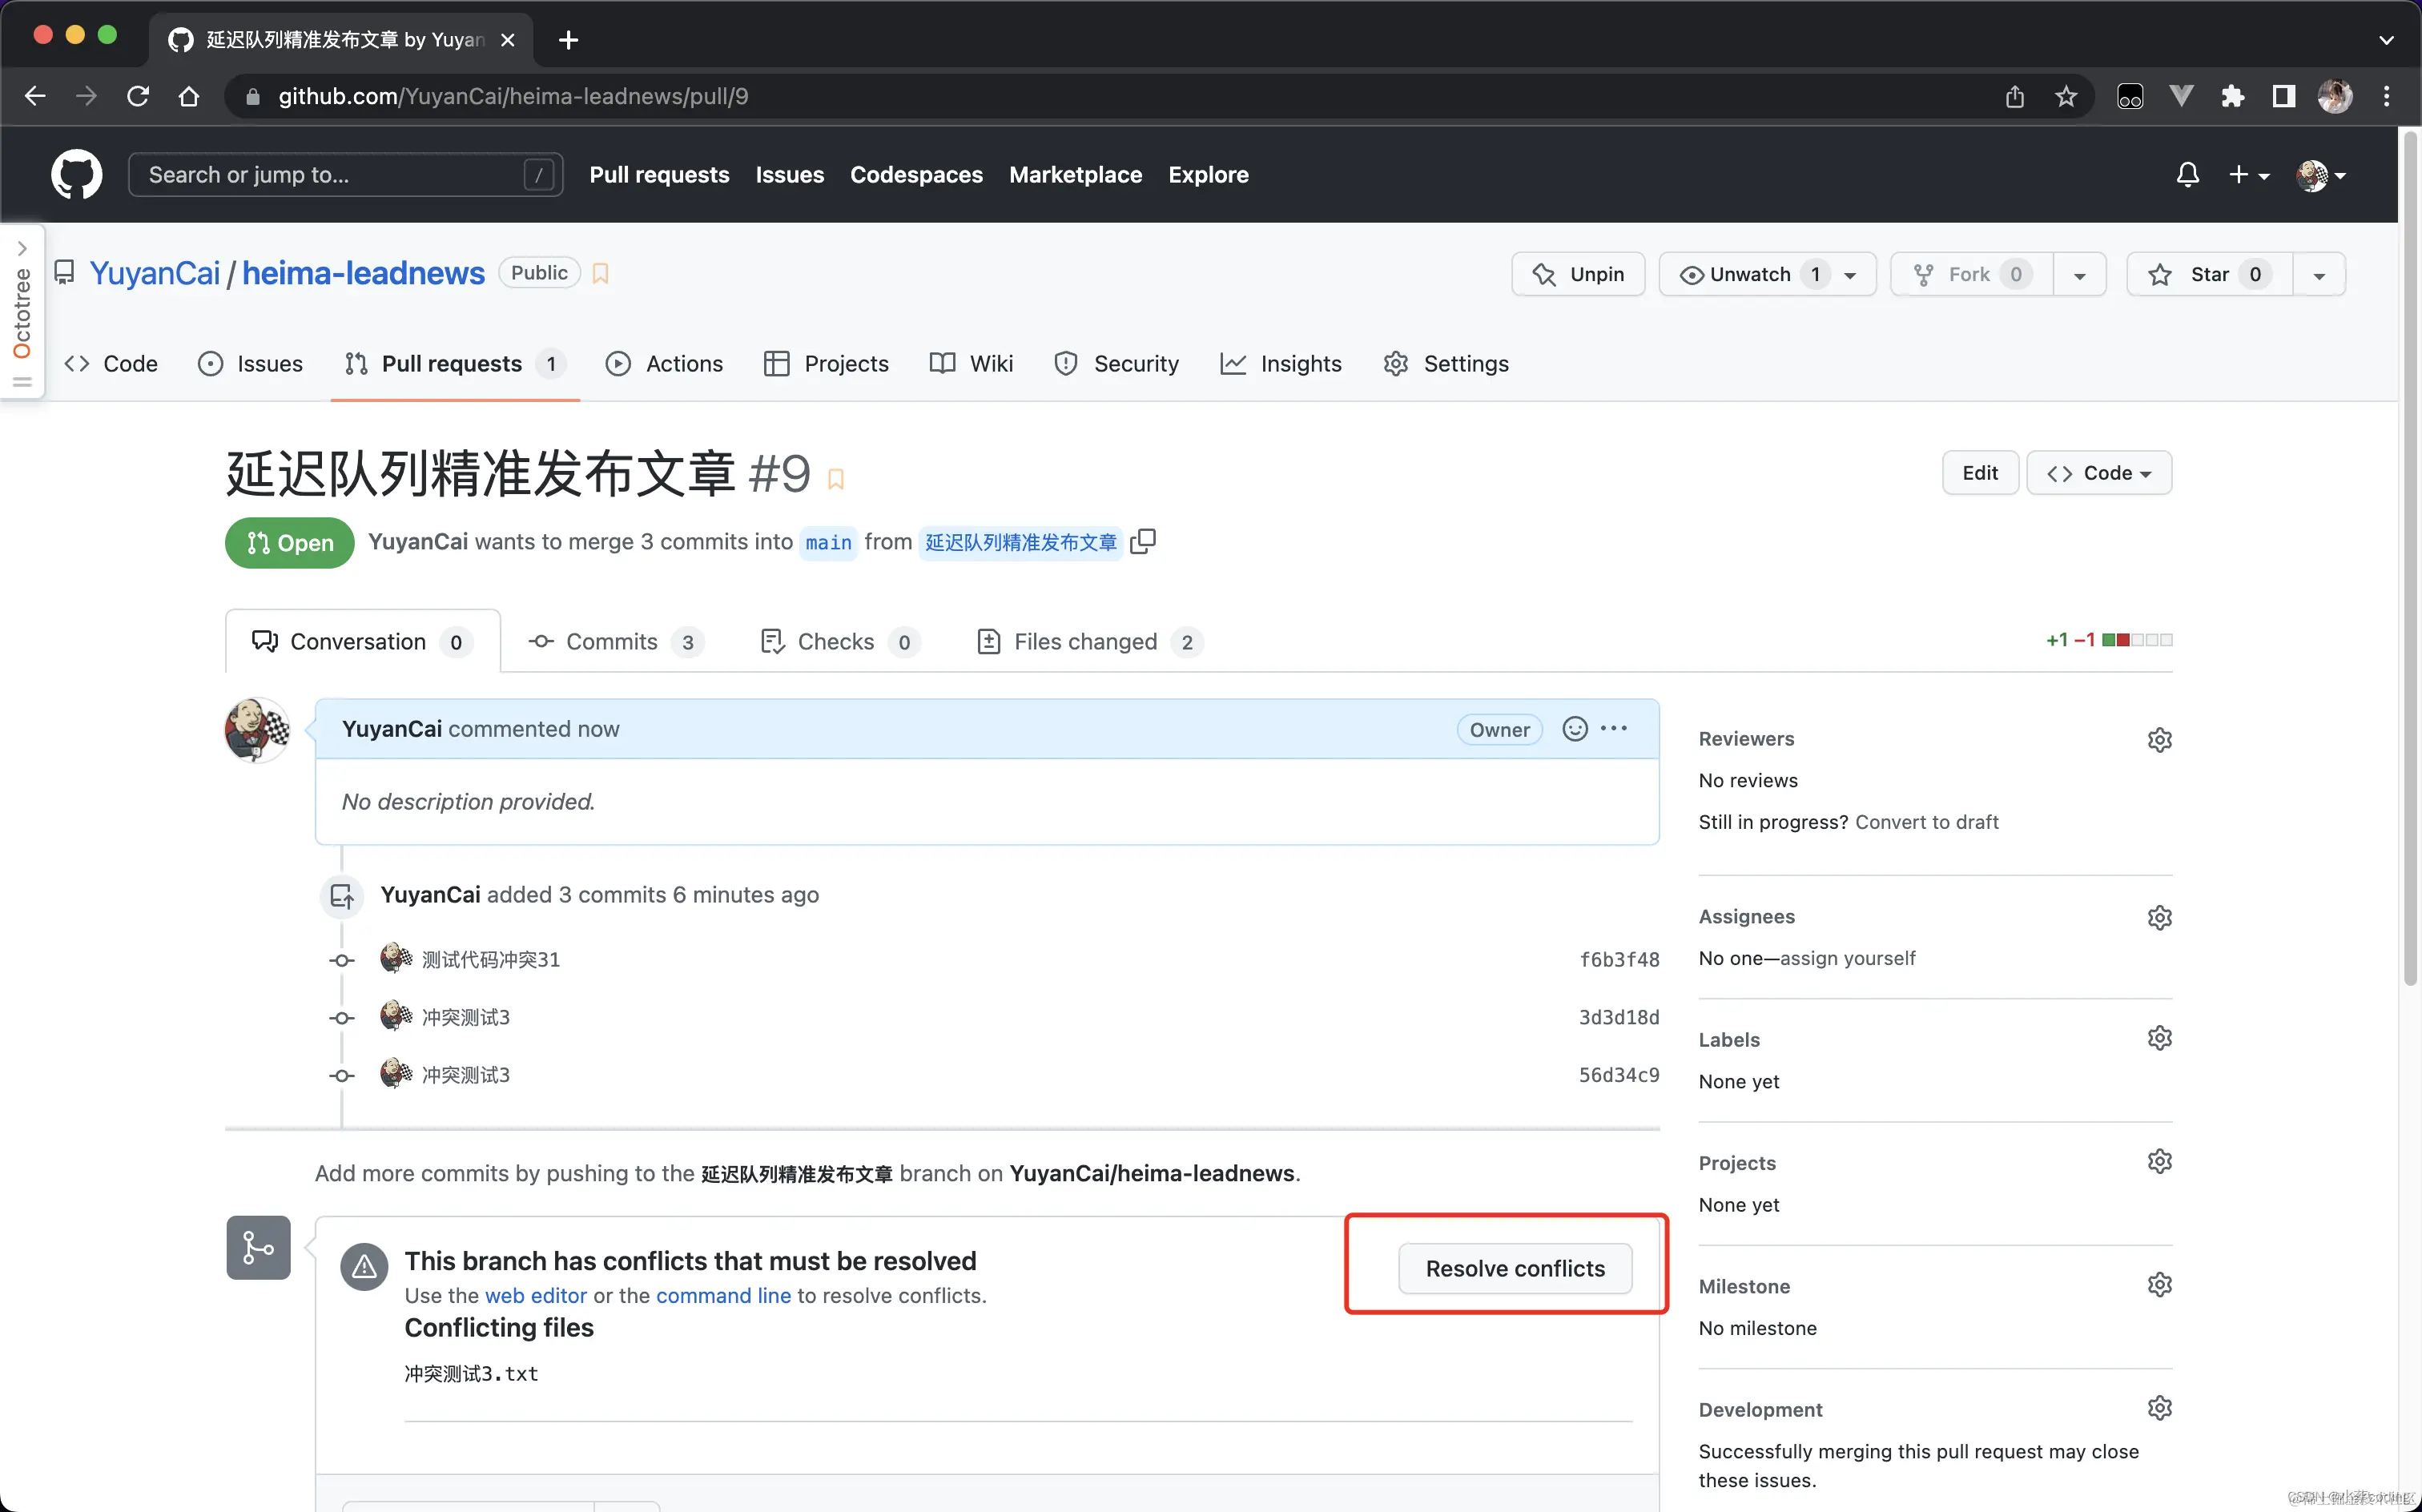The height and width of the screenshot is (1512, 2422).
Task: Click the Reviewers gear icon
Action: (2159, 740)
